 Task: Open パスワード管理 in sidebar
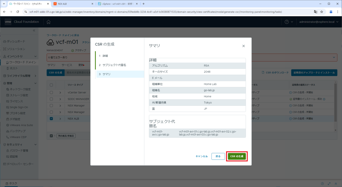point(19,151)
